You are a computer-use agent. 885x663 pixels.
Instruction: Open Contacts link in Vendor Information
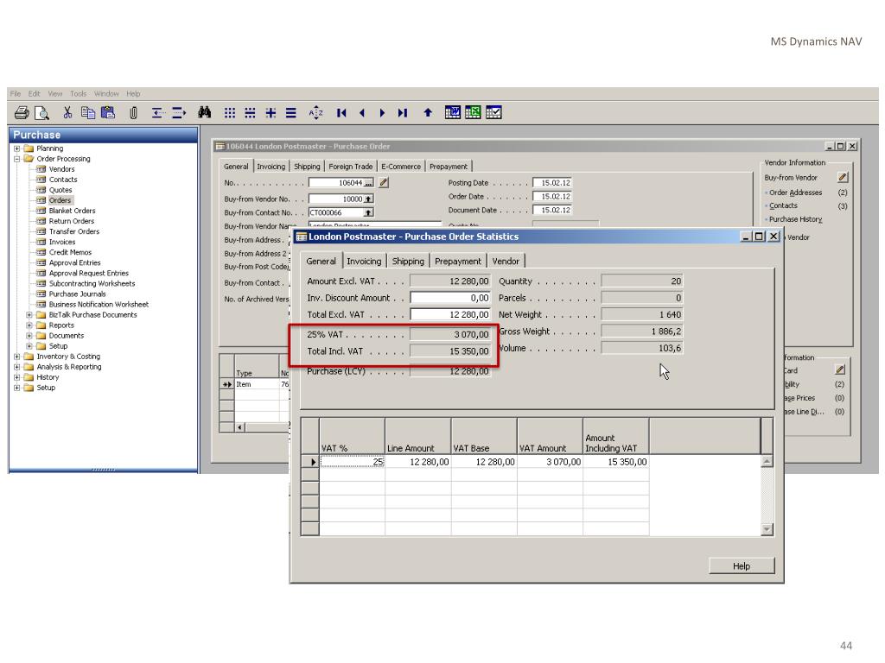(783, 205)
